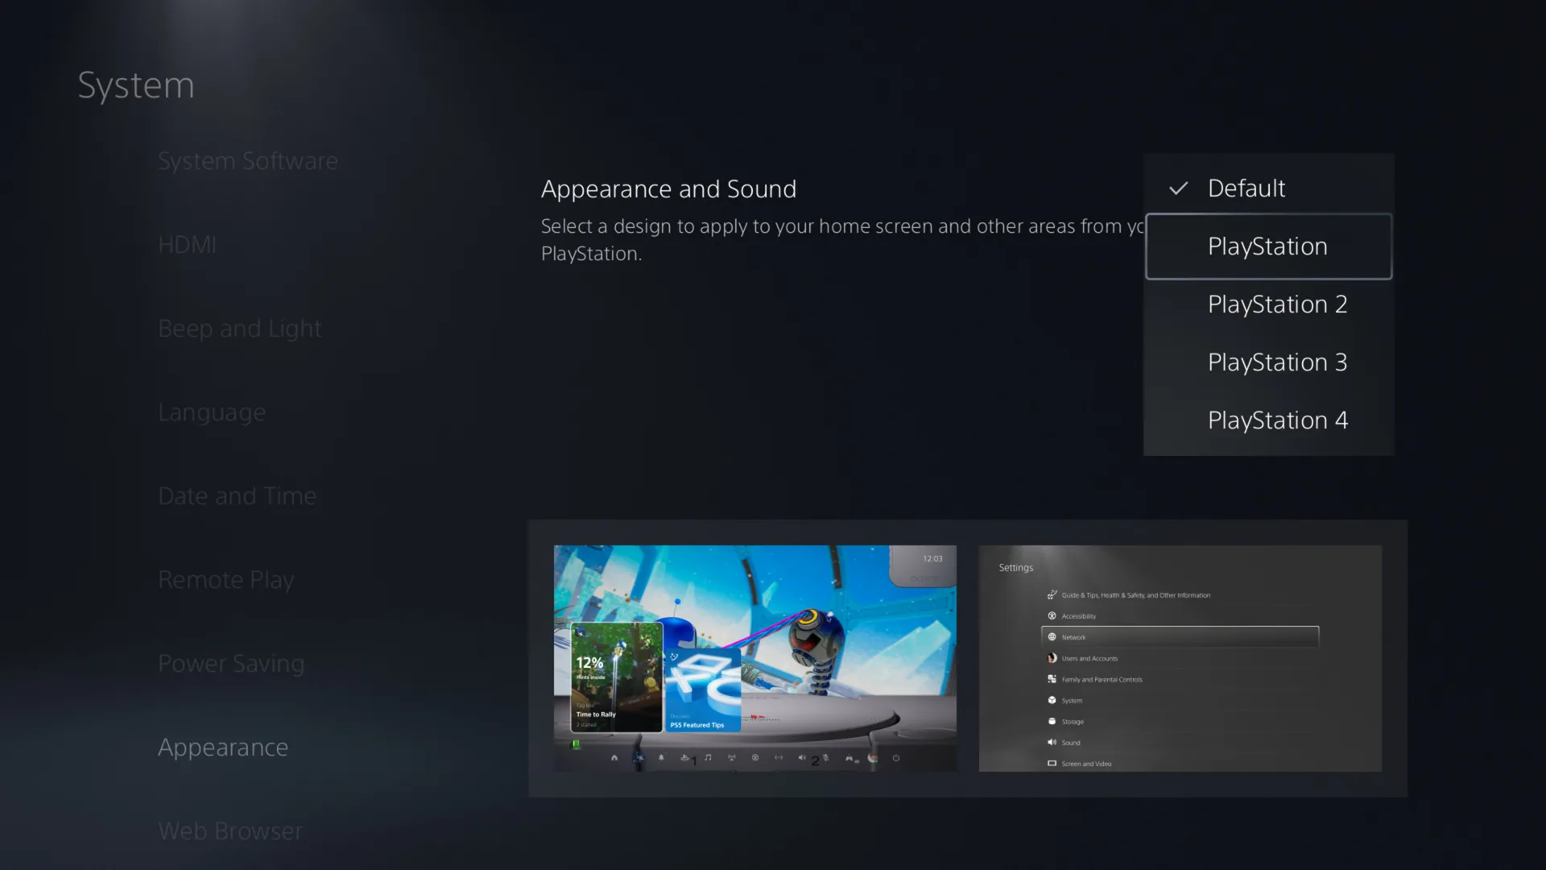Image resolution: width=1546 pixels, height=870 pixels.
Task: Choose PlayStation 3 from the theme list
Action: [x=1278, y=362]
